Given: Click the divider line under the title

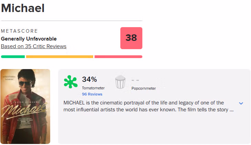Looking at the screenshot, I should (x=72, y=21).
